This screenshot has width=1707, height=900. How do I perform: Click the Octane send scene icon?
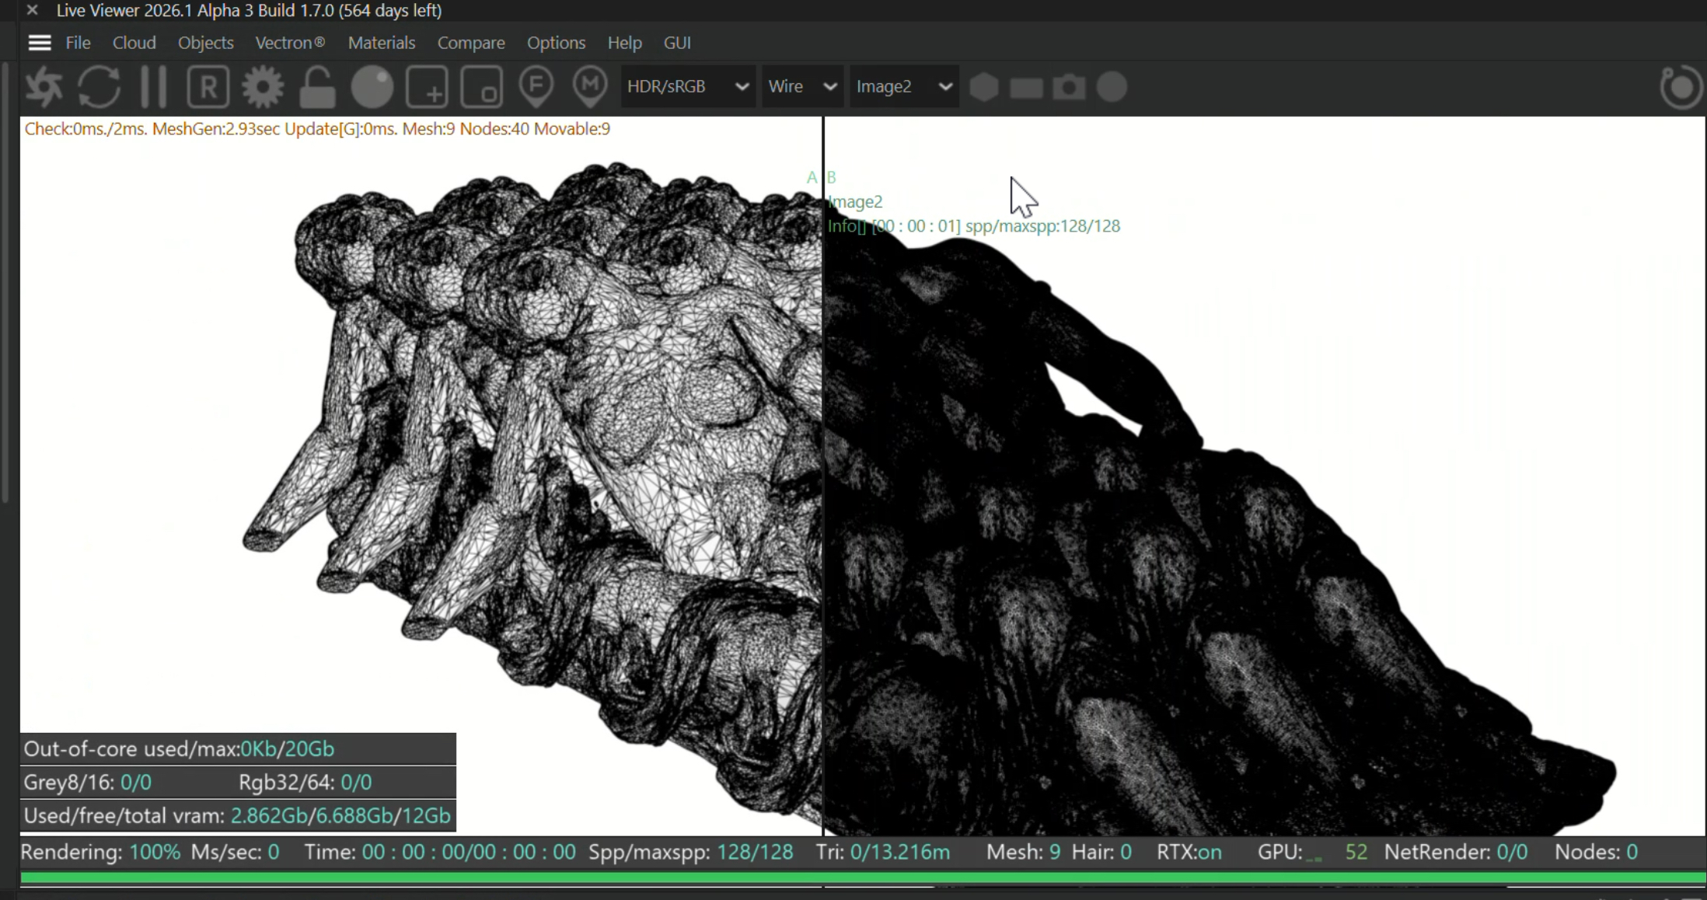(44, 87)
